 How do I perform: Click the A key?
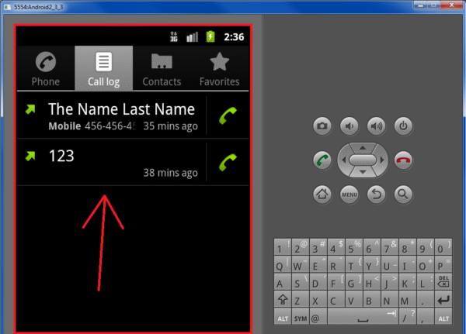point(283,281)
